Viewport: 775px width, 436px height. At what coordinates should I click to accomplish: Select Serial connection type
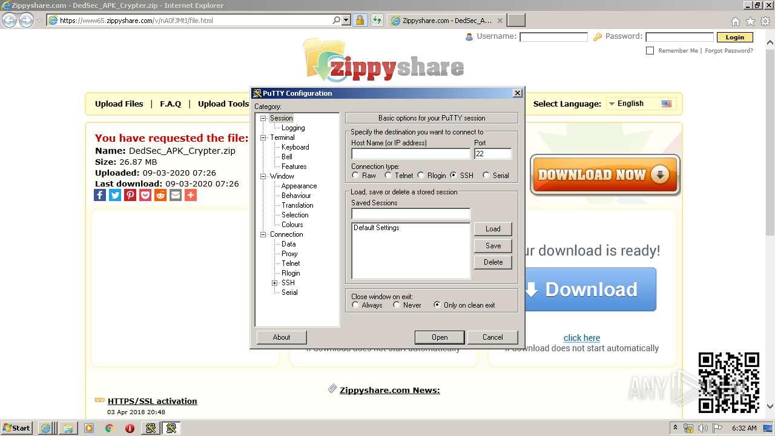[x=486, y=175]
